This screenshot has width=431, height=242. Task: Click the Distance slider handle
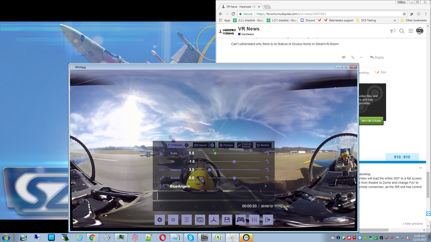[210, 170]
